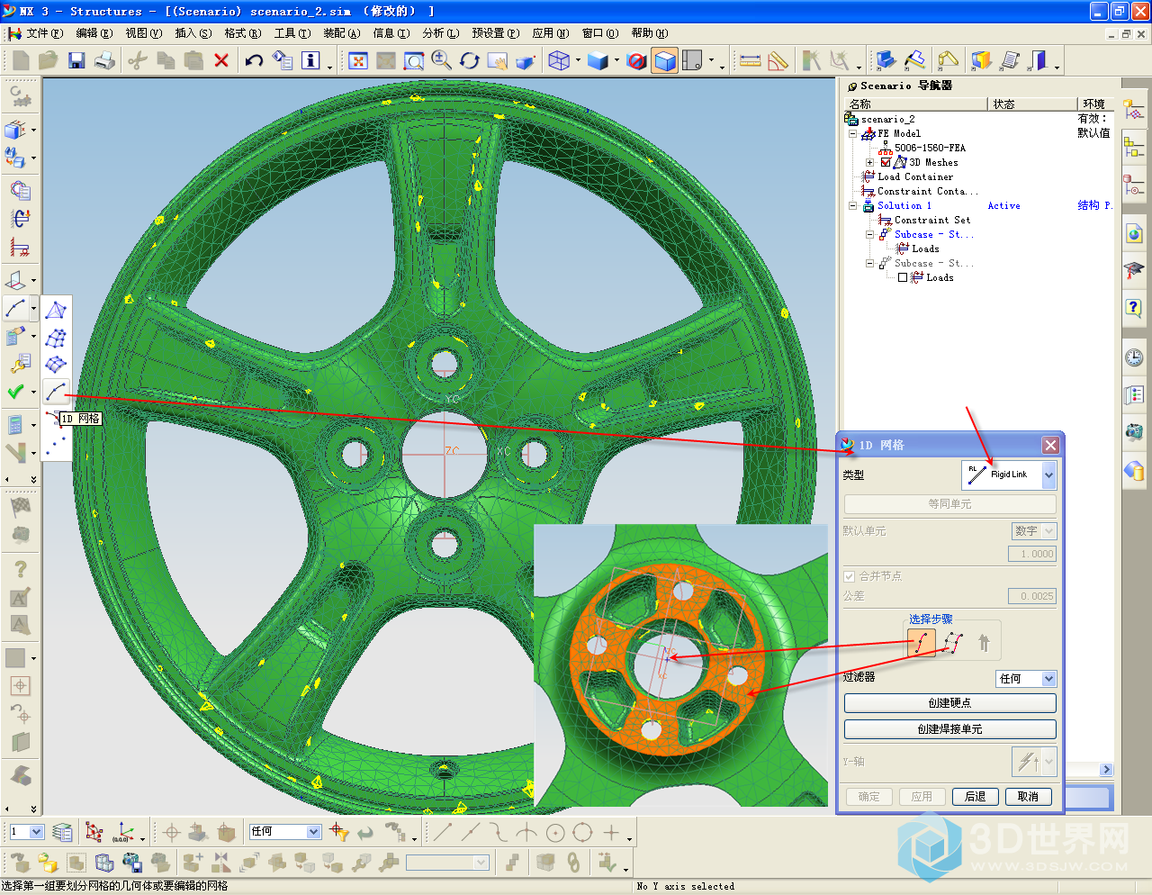
Task: Click the Wireframe cube display icon
Action: coord(559,60)
